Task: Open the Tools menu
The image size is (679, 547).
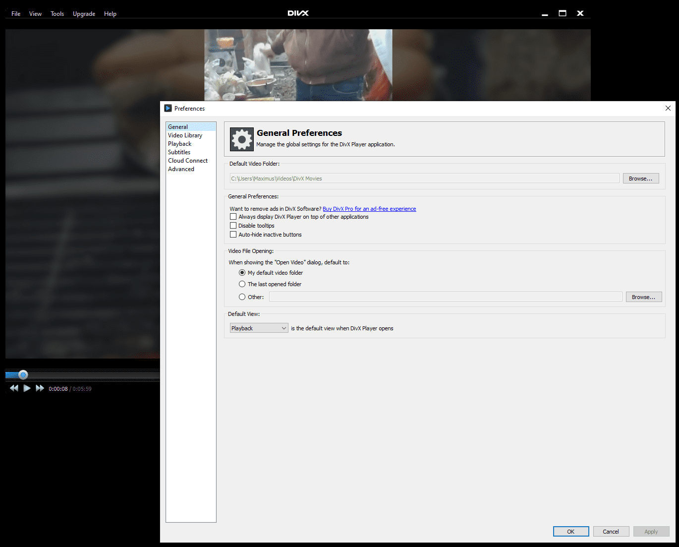Action: click(57, 14)
